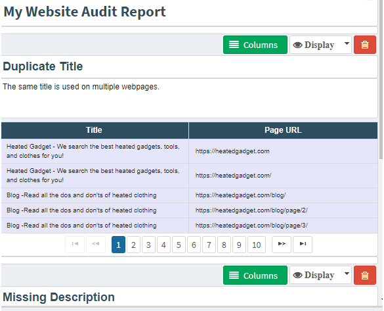Click the eye icon in Missing Description's Display button
Image resolution: width=384 pixels, height=311 pixels.
point(297,275)
